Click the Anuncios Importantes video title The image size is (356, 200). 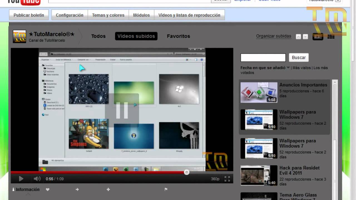[303, 85]
